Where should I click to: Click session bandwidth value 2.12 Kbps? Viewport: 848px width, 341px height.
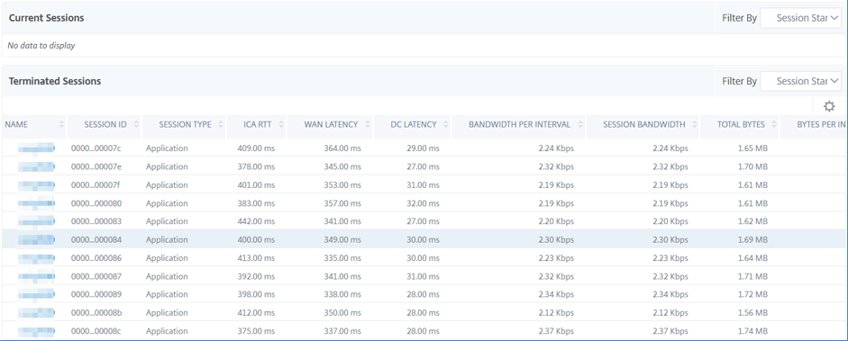tap(670, 312)
